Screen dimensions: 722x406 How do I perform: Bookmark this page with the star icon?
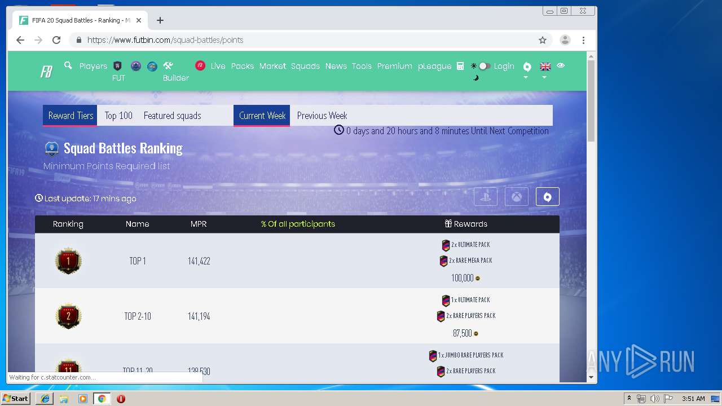tap(543, 40)
